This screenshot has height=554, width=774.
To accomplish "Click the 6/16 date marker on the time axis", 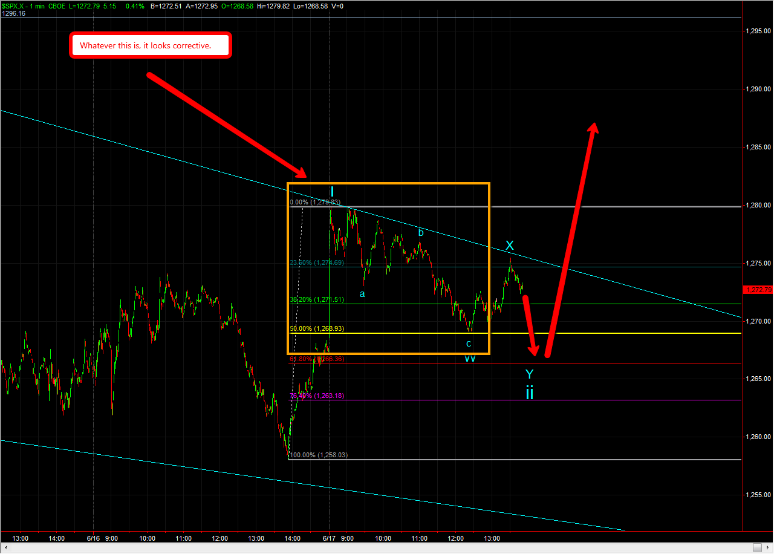I will (x=93, y=538).
